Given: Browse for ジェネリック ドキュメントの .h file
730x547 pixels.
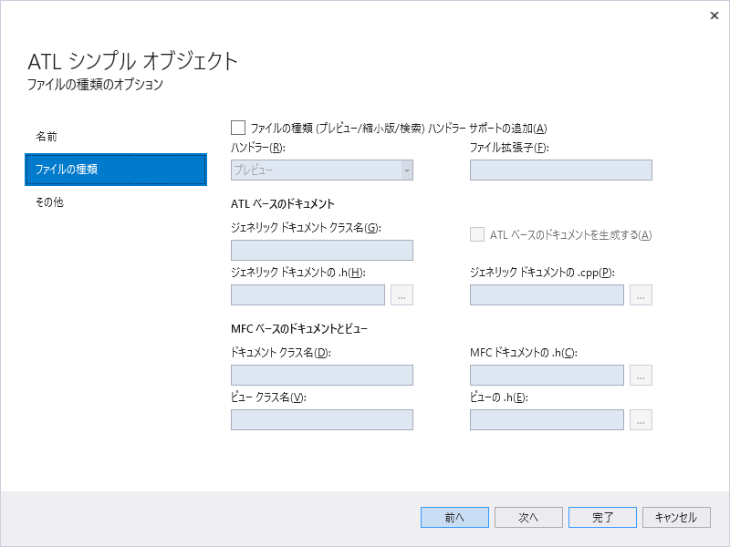Looking at the screenshot, I should pos(401,294).
